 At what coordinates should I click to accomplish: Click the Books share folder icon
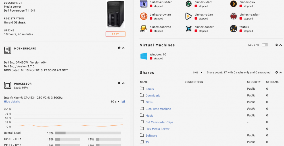coord(142,89)
